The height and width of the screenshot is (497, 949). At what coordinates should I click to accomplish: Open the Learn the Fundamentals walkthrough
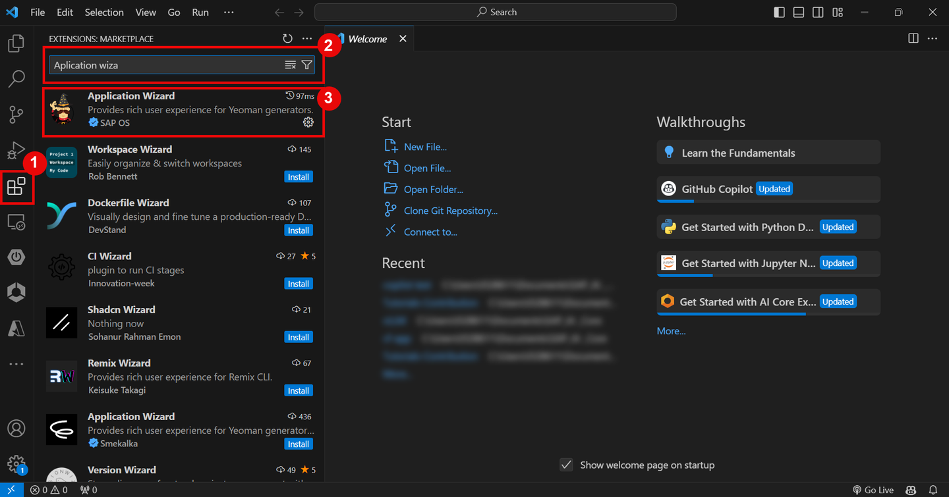click(x=768, y=153)
